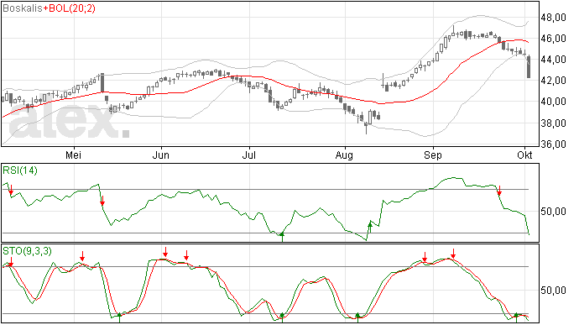The height and width of the screenshot is (325, 579).
Task: Click the 42,00 price axis value
Action: click(x=553, y=81)
